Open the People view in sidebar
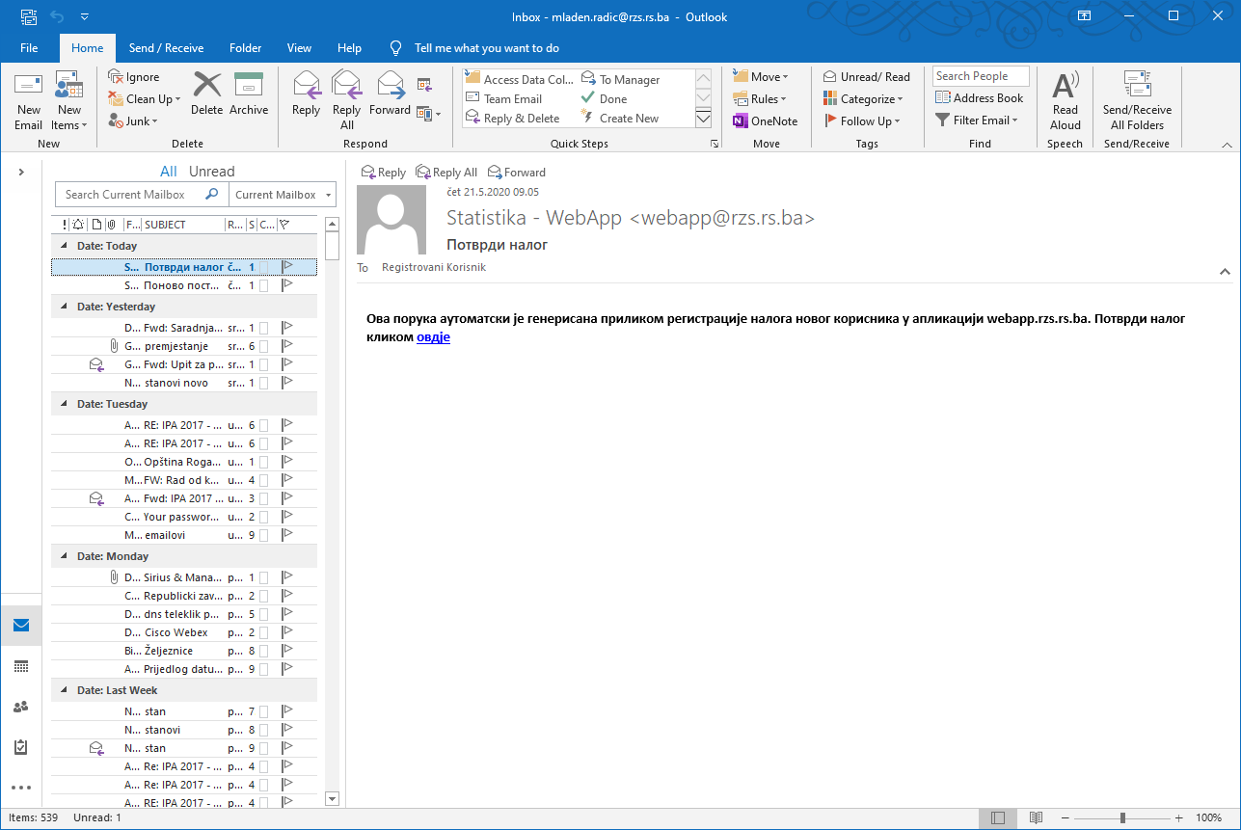This screenshot has height=830, width=1241. pos(21,707)
